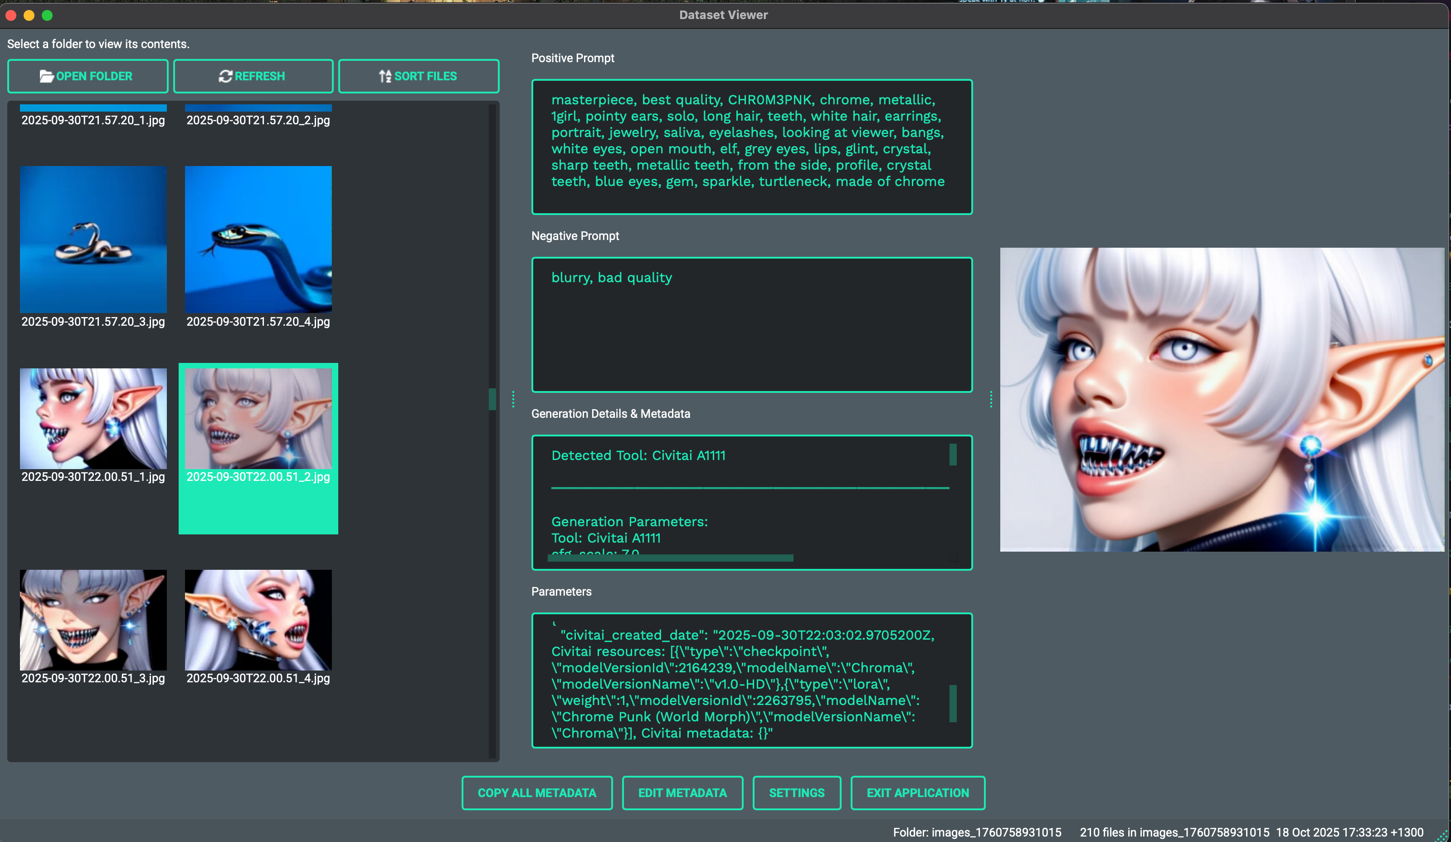Image resolution: width=1451 pixels, height=842 pixels.
Task: Click the refresh arrows icon
Action: (225, 76)
